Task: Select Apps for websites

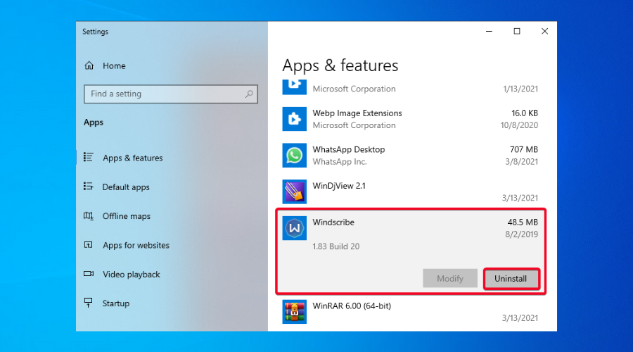Action: pyautogui.click(x=136, y=245)
